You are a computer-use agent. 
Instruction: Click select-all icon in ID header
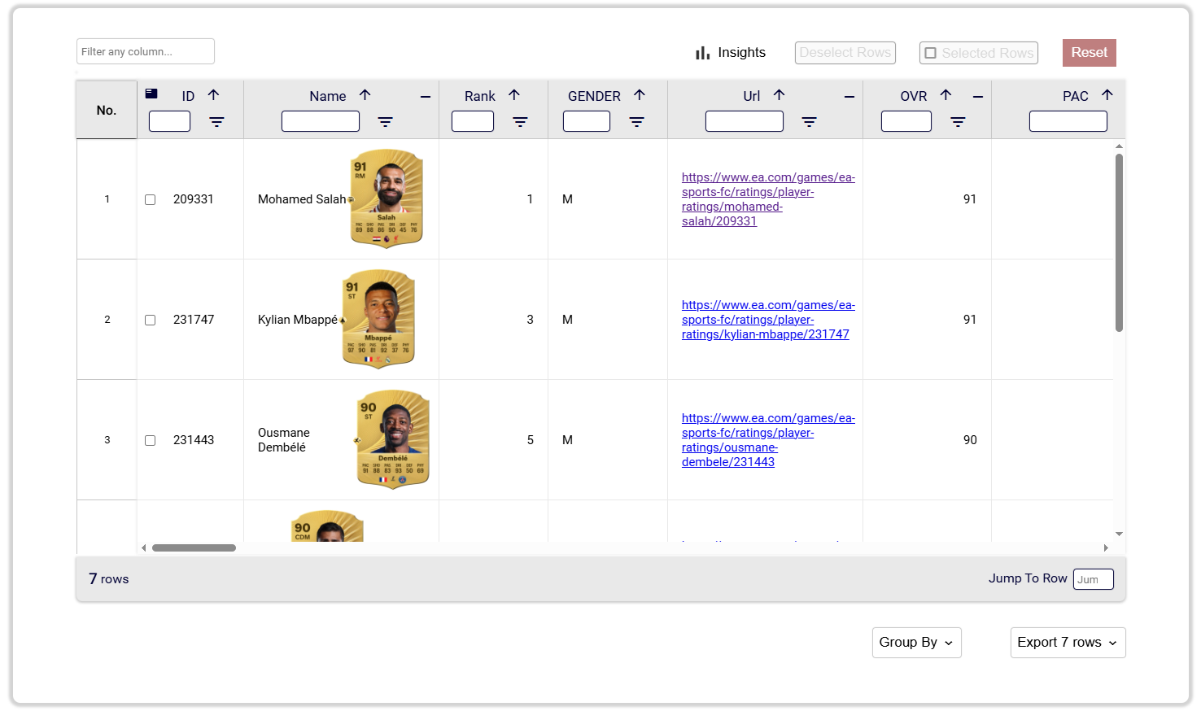[x=151, y=94]
